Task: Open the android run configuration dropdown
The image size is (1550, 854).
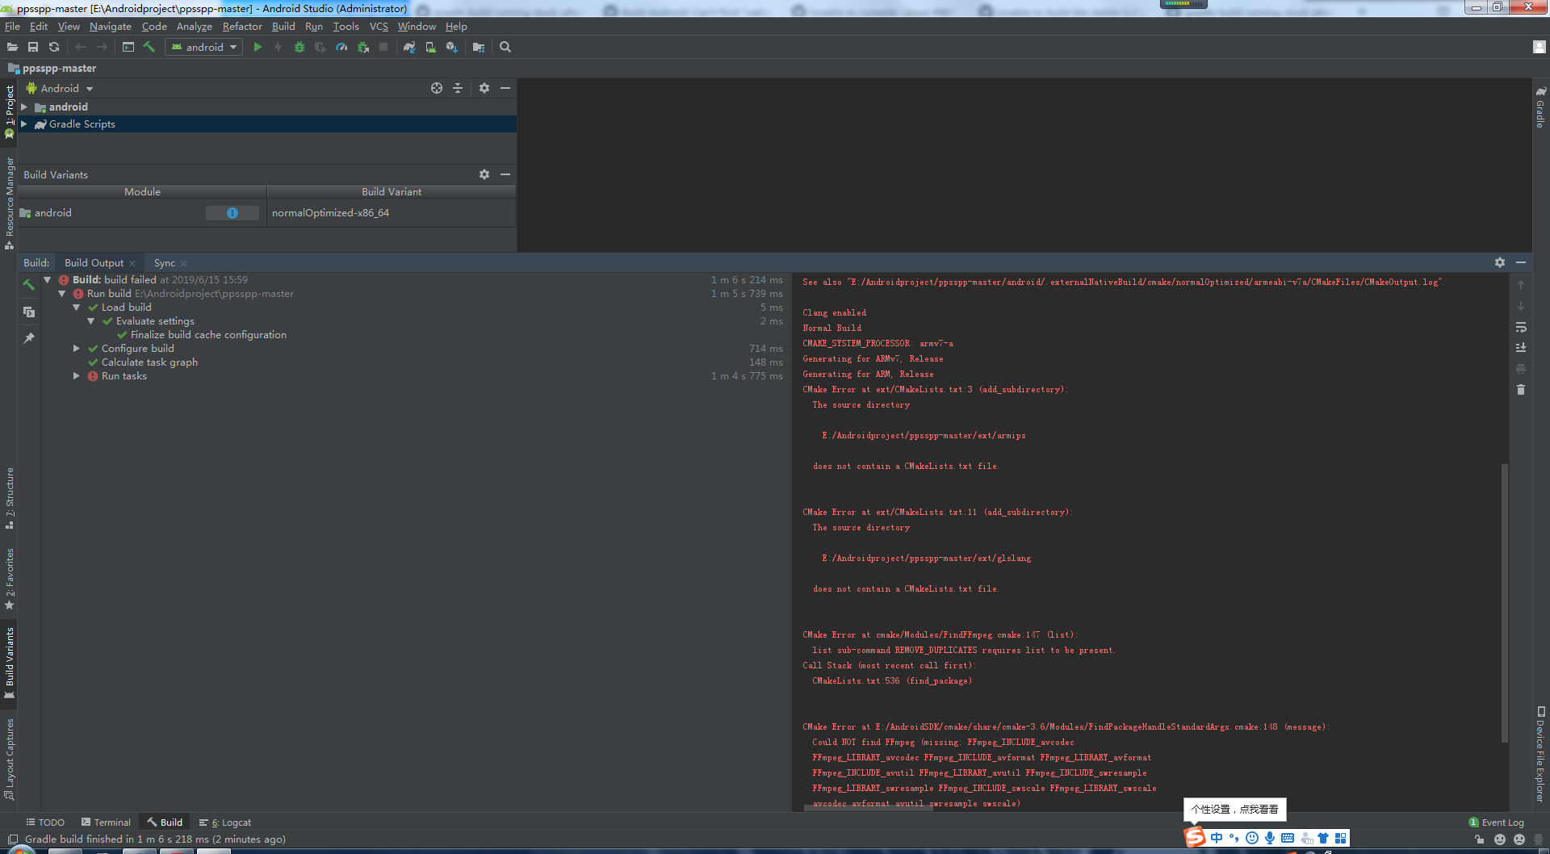Action: 203,47
